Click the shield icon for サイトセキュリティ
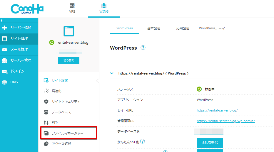 click(x=46, y=102)
